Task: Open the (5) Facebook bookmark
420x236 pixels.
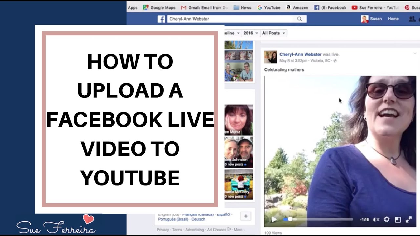Action: pyautogui.click(x=330, y=8)
